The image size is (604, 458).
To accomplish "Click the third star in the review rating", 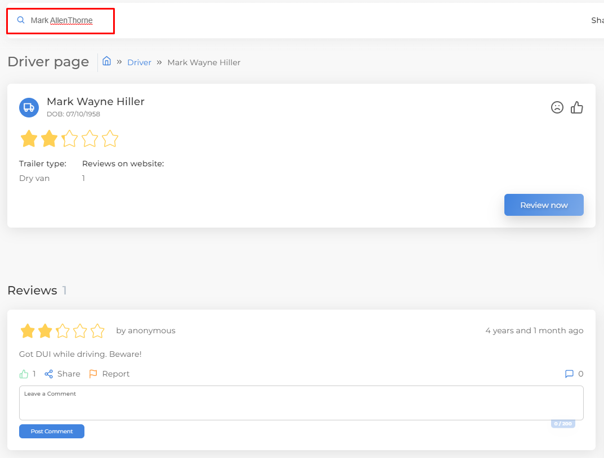I will coord(62,331).
